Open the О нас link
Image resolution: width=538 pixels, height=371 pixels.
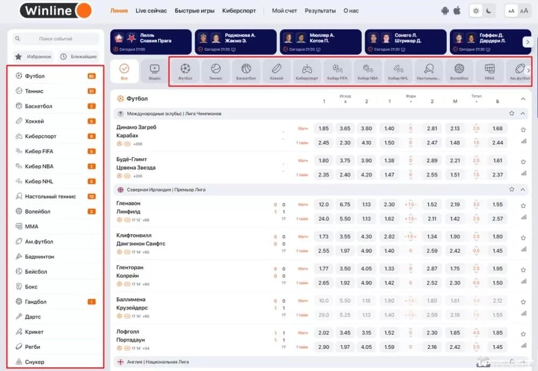pos(351,11)
